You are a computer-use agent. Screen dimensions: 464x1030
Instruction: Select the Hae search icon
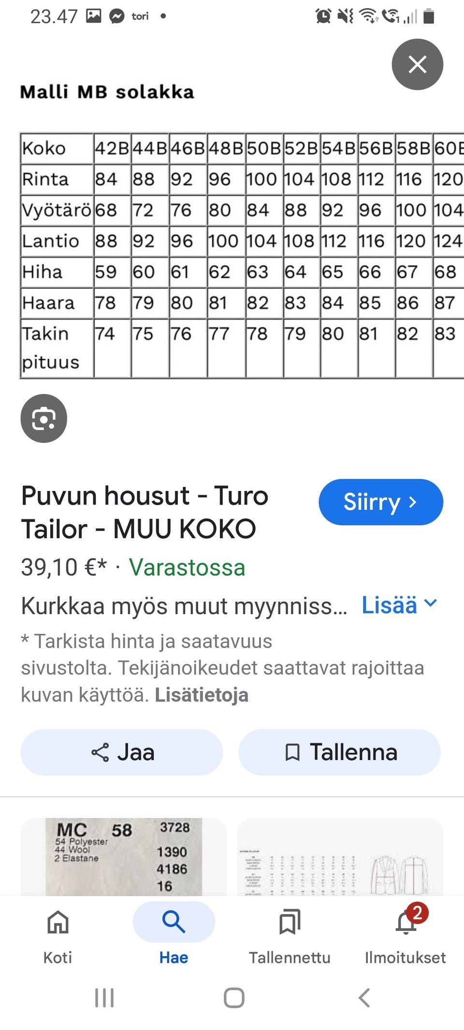[x=174, y=921]
